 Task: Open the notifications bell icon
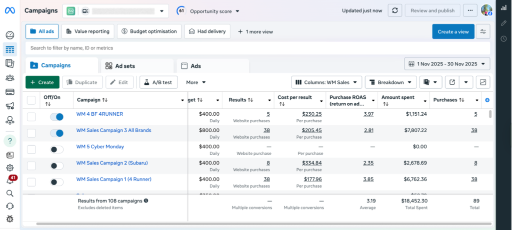9,181
